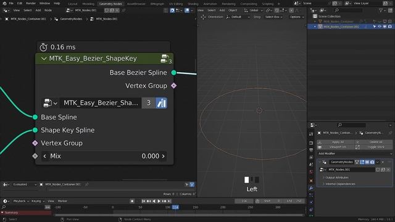Switch to the UV Editing workspace tab
The width and height of the screenshot is (395, 222).
[175, 4]
